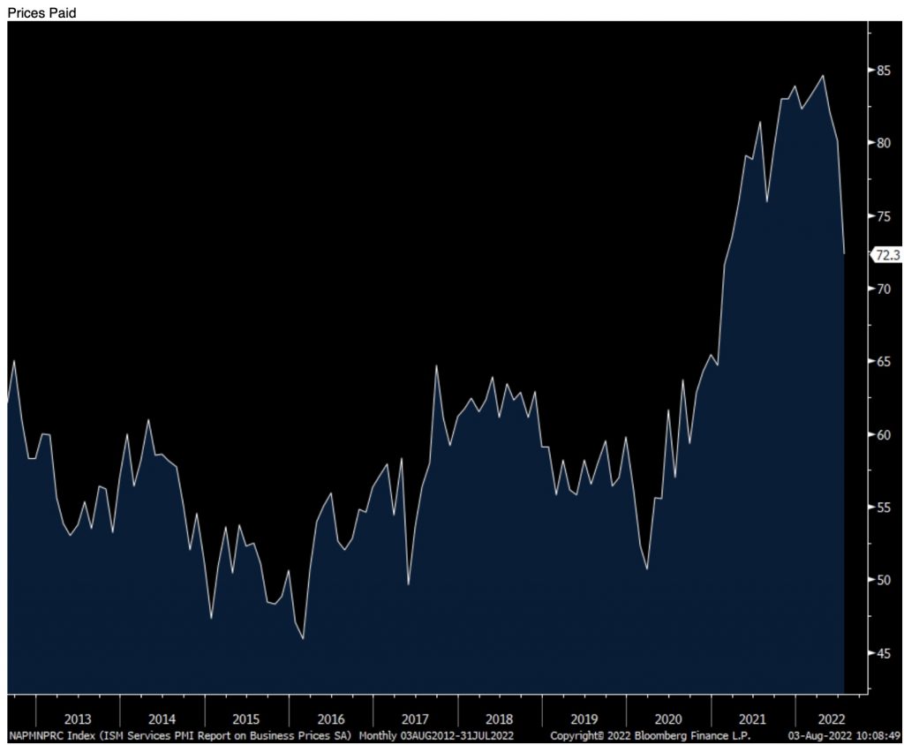
Task: Select the 2018 year label on the axis
Action: 499,719
